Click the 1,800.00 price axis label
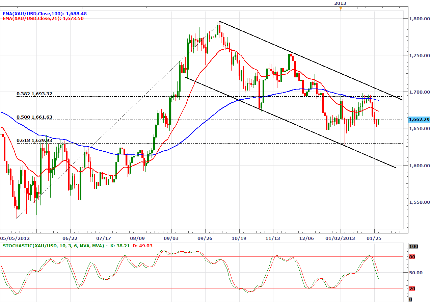Screen dimensions: 430x302 point(419,19)
